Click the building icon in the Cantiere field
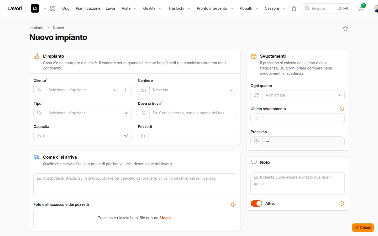 144,90
